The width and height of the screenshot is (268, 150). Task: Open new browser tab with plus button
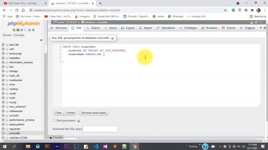click(100, 3)
